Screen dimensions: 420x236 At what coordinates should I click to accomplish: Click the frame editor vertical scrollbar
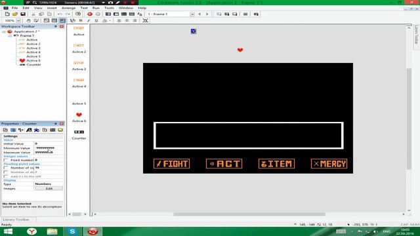[x=409, y=119]
